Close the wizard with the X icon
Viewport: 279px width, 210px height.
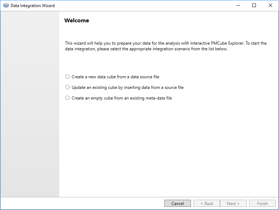270,6
